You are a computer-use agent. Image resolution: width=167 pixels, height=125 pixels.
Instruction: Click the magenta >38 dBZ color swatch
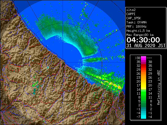point(144,58)
